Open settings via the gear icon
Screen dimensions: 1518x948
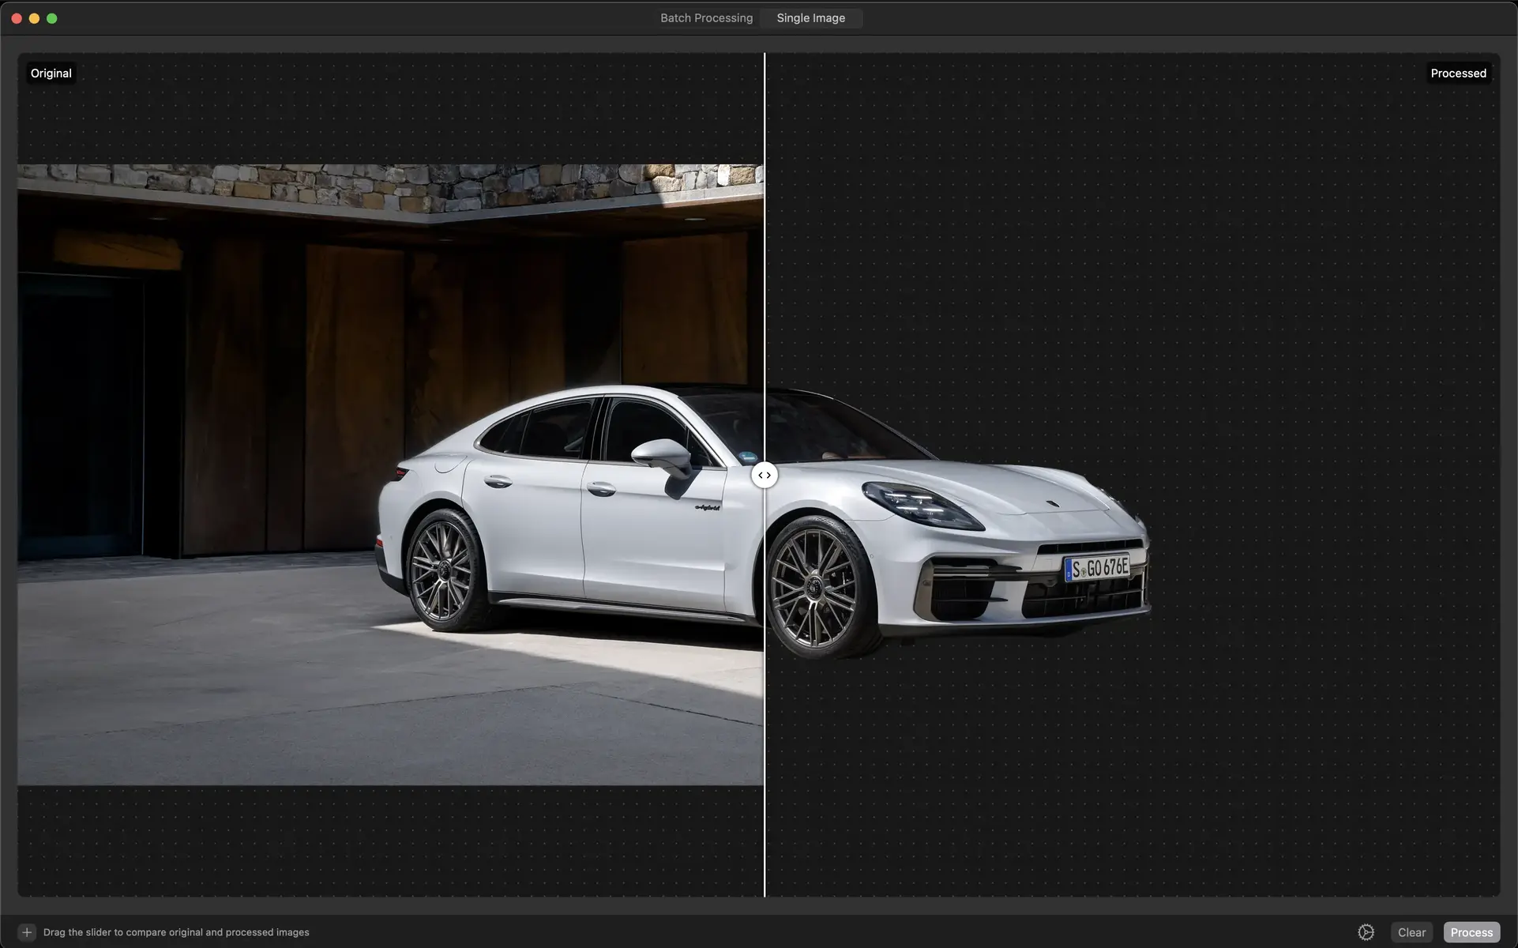point(1366,932)
